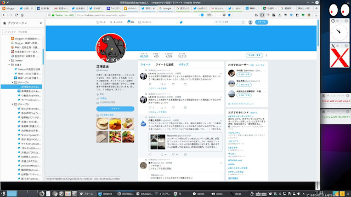Switch to the Gmail 受信トレイ tab
351x197 pixels.
pyautogui.click(x=61, y=8)
